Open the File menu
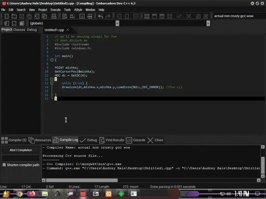 tap(3, 10)
